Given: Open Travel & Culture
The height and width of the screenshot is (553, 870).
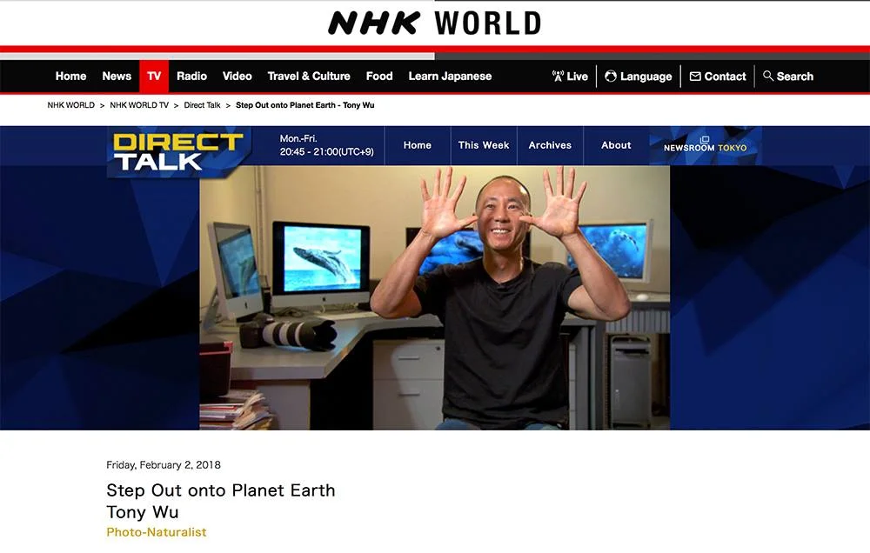Looking at the screenshot, I should tap(309, 76).
